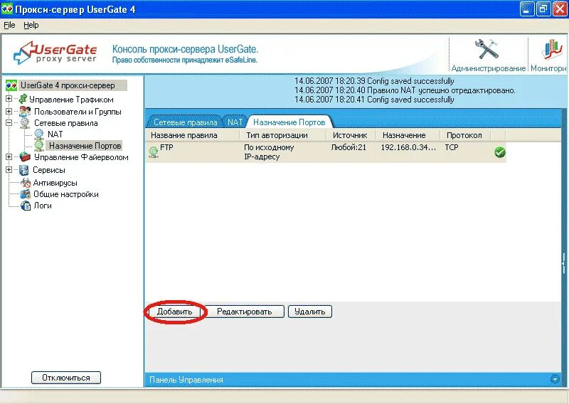Viewport: 569px width, 404px height.
Task: Select the FTP rule name
Action: [166, 147]
